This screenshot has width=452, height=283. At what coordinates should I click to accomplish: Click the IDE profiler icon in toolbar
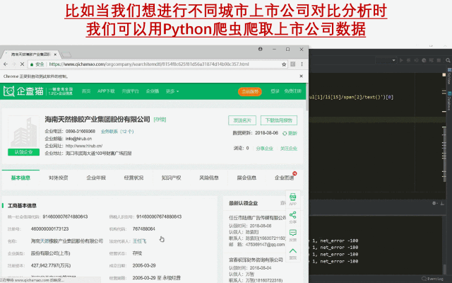(x=424, y=60)
